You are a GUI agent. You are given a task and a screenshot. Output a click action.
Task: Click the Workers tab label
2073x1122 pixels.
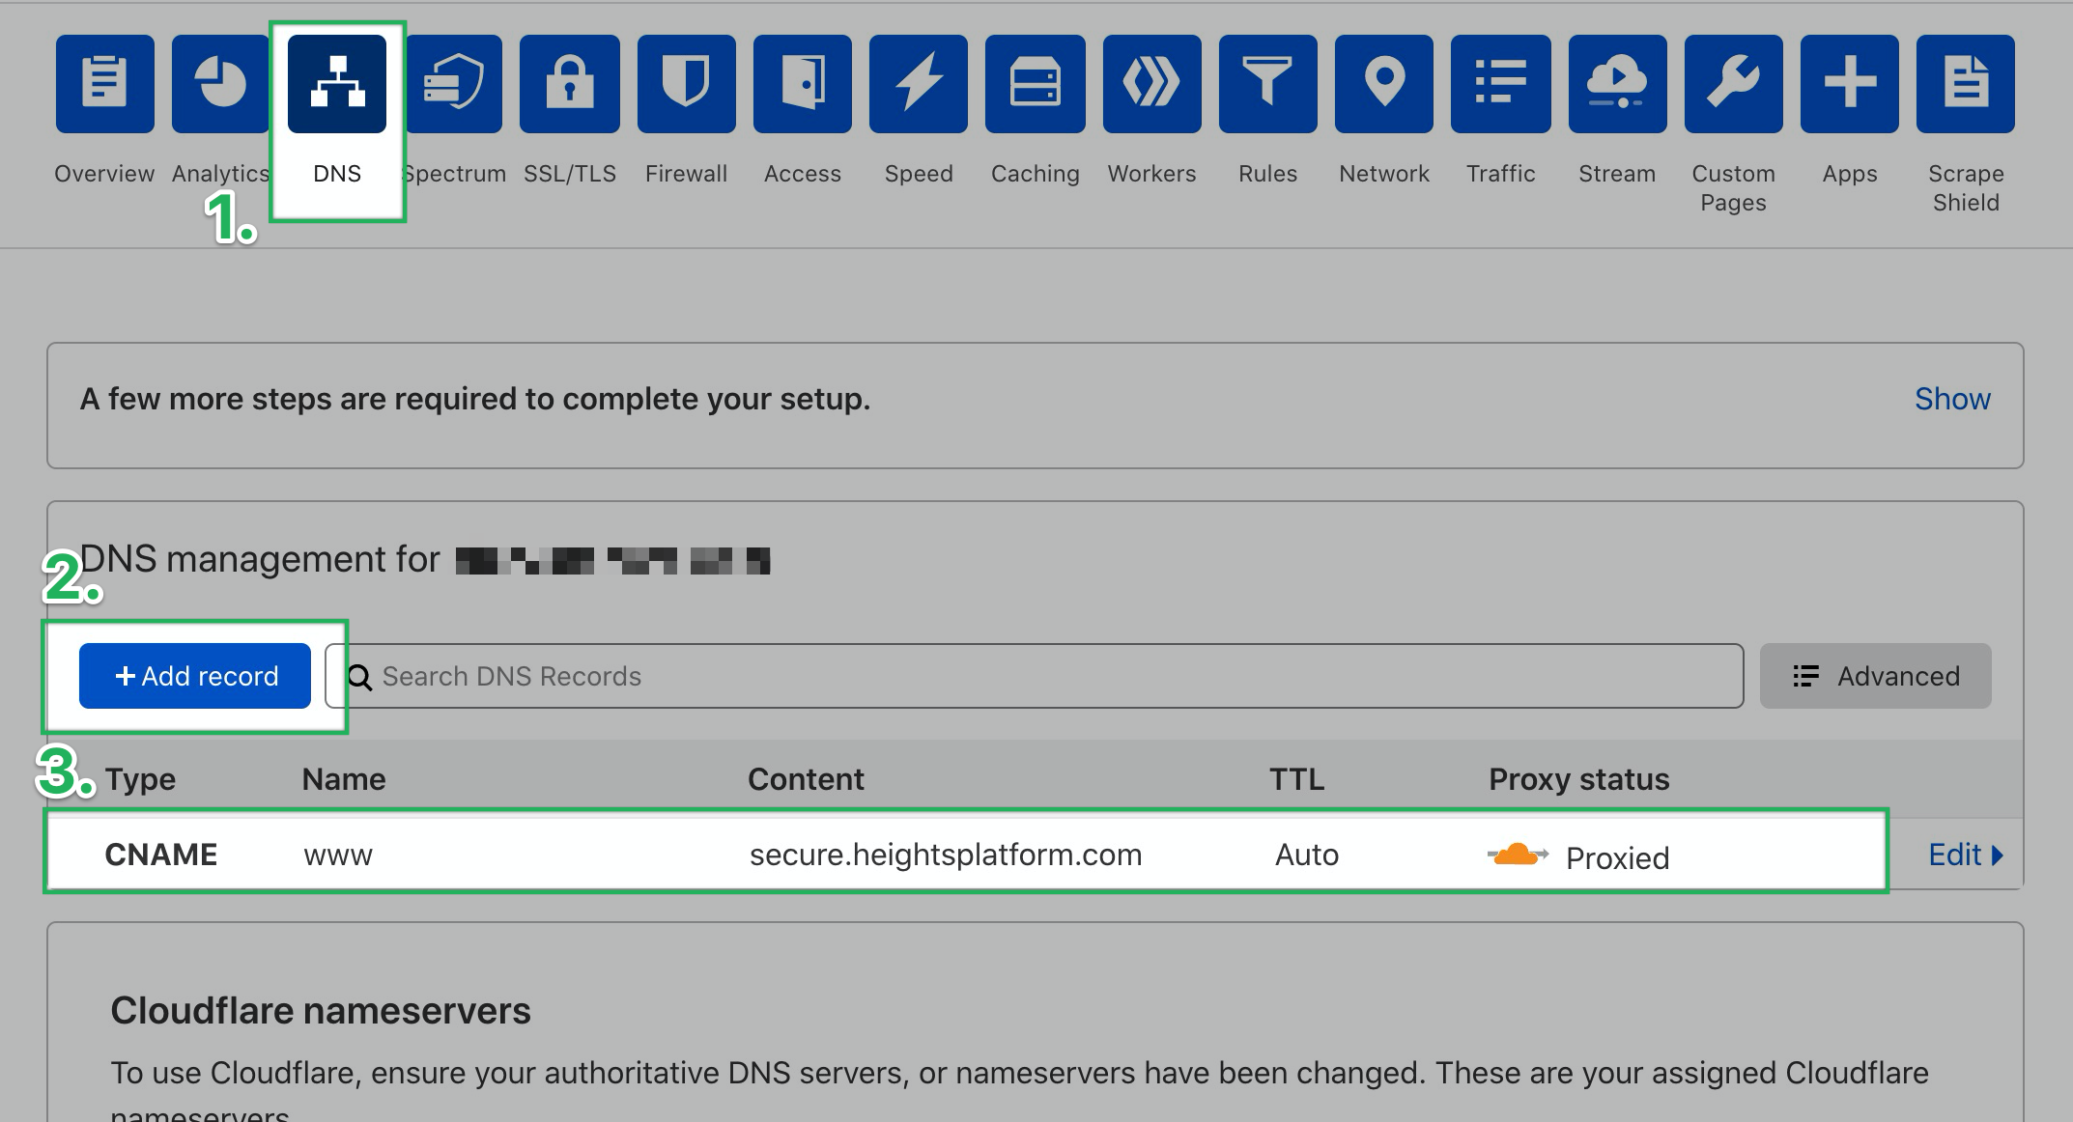tap(1152, 174)
